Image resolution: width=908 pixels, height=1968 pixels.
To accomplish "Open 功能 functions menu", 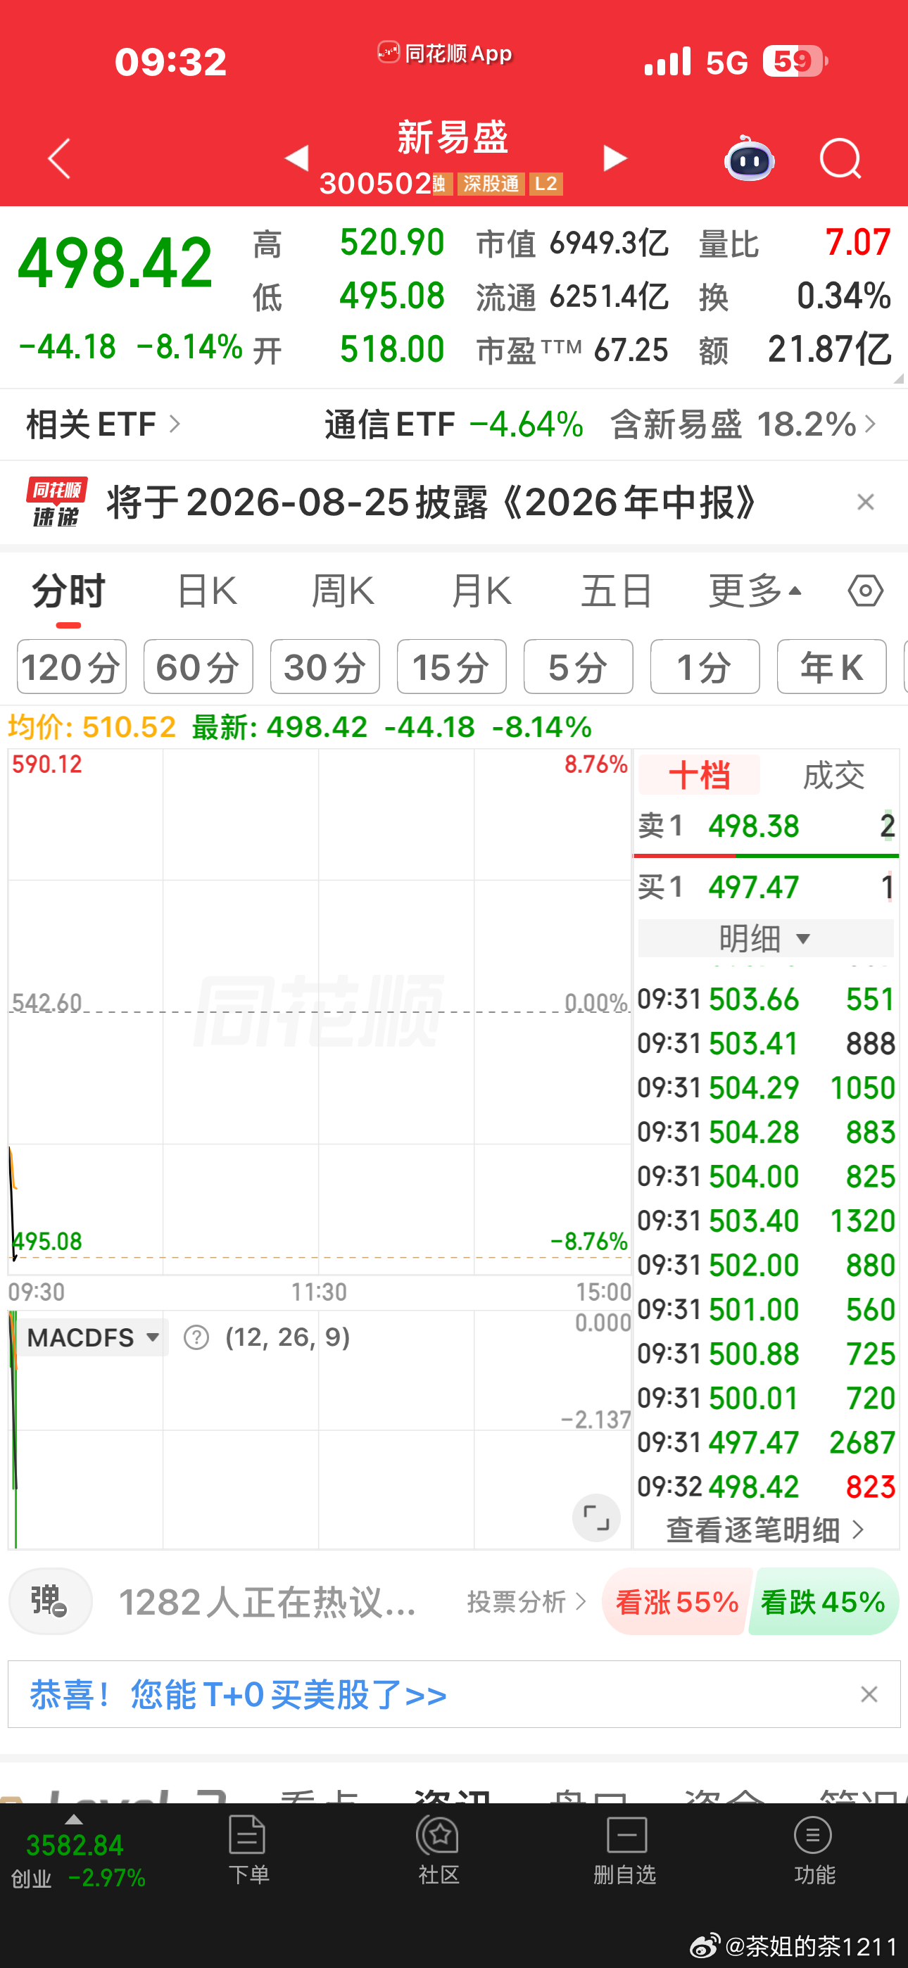I will tap(814, 1850).
